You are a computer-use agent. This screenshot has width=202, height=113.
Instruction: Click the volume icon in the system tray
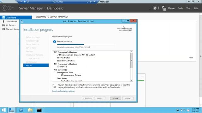(x=188, y=110)
